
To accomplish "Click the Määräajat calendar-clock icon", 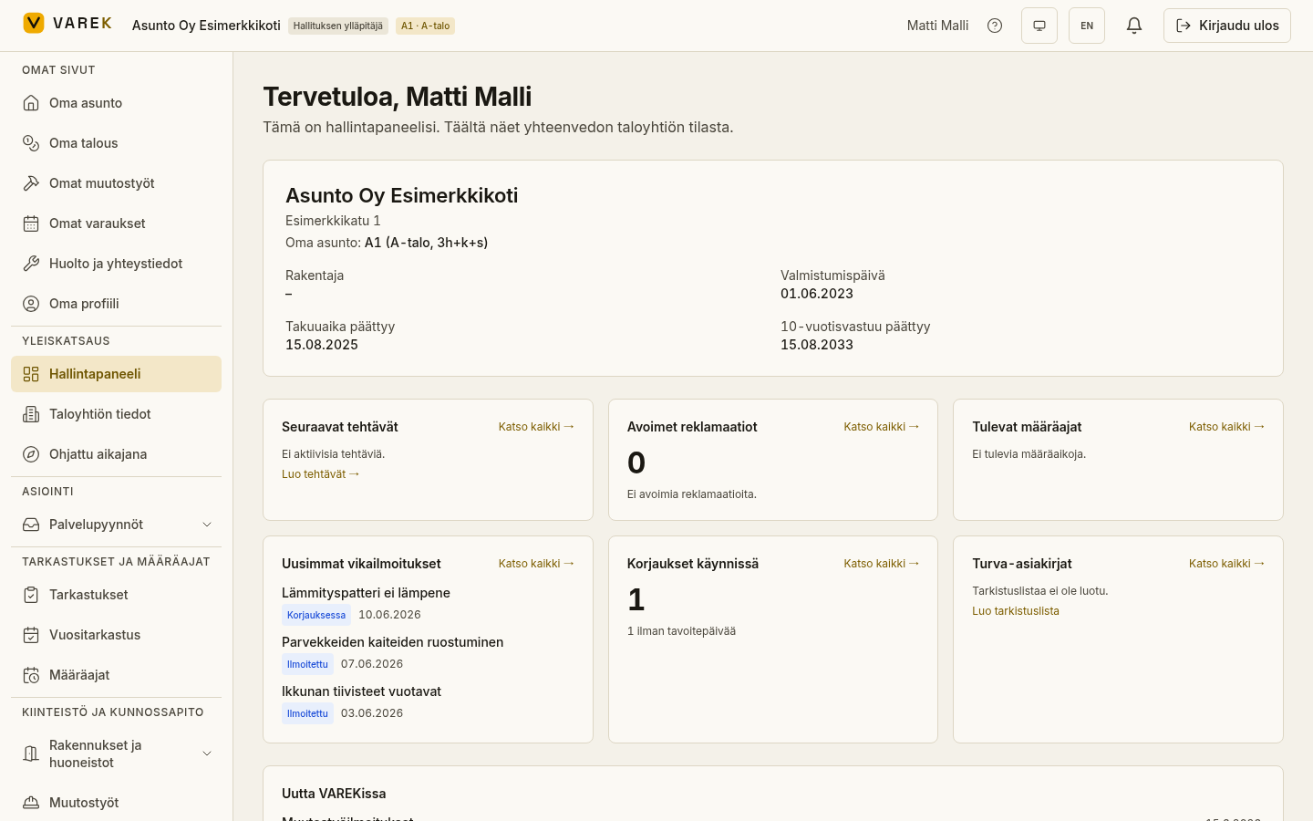I will (x=31, y=675).
